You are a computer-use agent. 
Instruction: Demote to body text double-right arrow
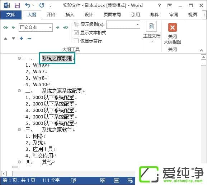(66, 27)
